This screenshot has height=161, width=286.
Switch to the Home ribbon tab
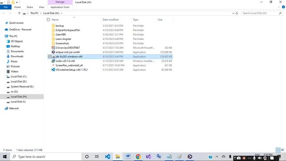(x=17, y=7)
